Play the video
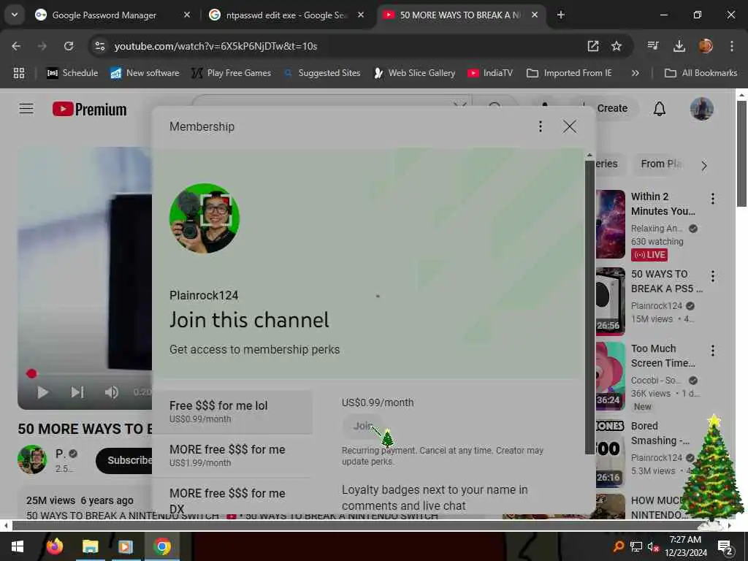 (x=42, y=392)
